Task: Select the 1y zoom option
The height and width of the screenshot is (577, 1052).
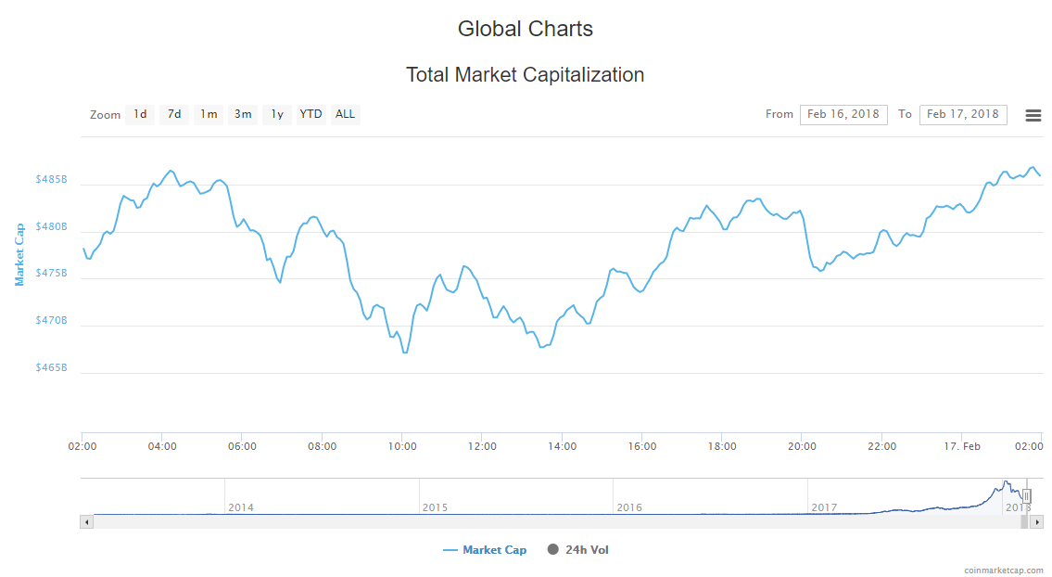Action: coord(276,114)
